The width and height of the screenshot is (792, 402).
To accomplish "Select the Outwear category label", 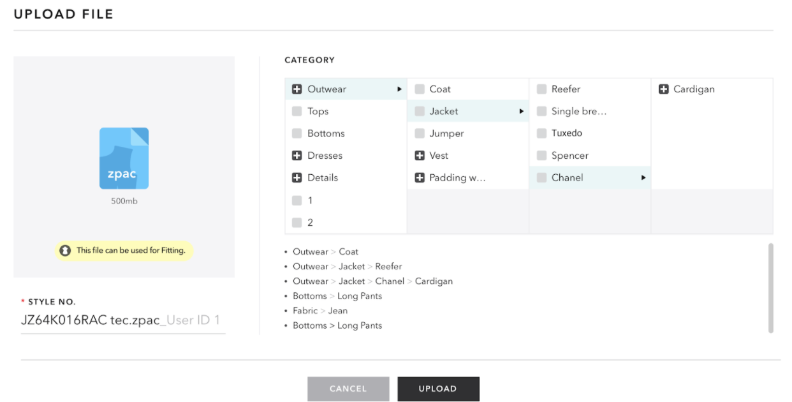I will (327, 89).
